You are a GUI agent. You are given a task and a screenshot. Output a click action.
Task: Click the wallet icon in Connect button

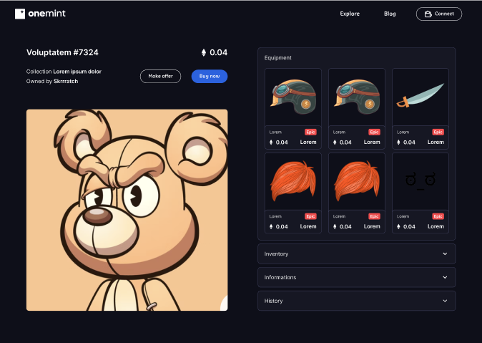coord(428,14)
